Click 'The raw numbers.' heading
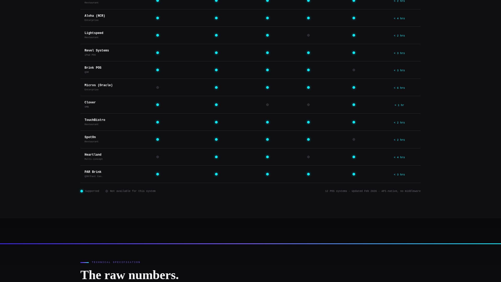 [129, 275]
